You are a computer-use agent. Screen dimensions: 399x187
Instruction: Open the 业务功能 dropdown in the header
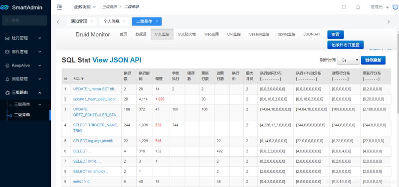click(84, 7)
